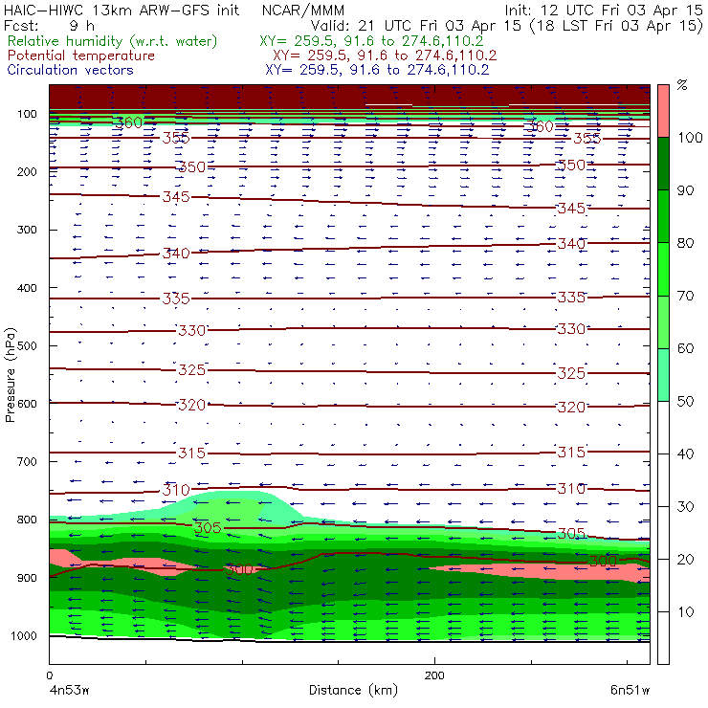Select the green XY coordinates text
The width and height of the screenshot is (708, 708).
371,41
